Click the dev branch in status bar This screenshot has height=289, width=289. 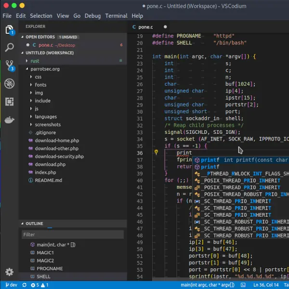pyautogui.click(x=11, y=285)
